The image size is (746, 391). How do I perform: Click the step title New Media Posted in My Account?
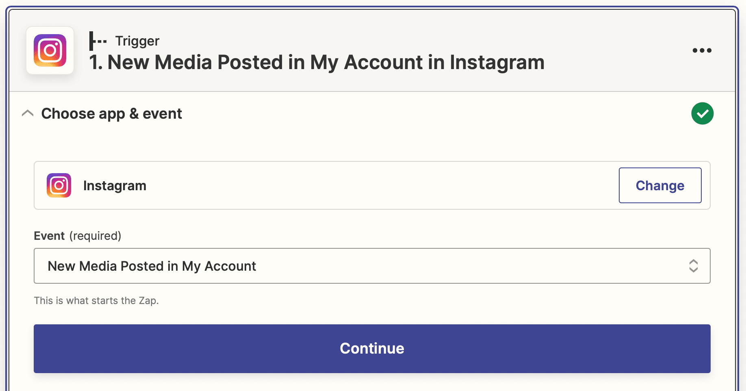(x=317, y=62)
